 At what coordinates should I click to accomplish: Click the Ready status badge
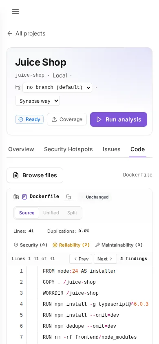(29, 119)
